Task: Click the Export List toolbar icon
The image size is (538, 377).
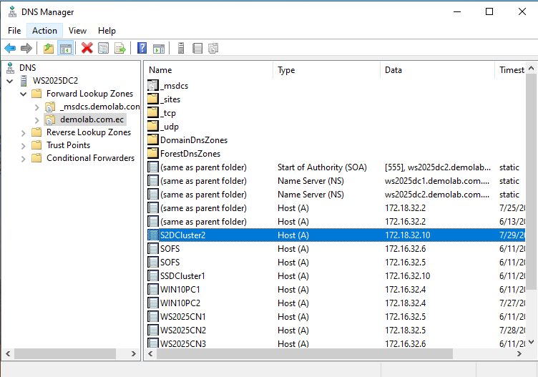Action: click(120, 48)
